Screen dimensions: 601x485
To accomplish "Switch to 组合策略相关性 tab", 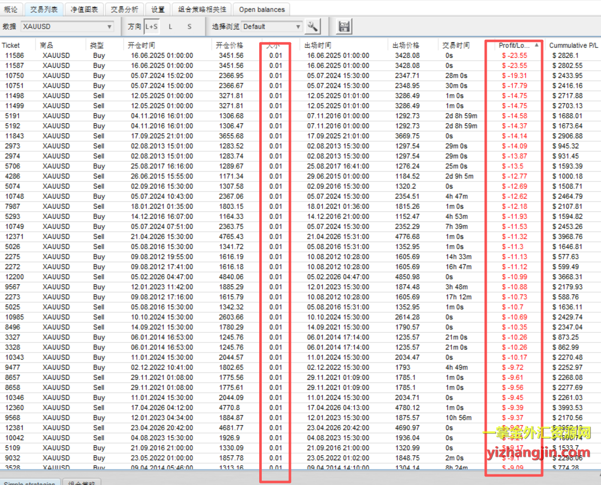I will click(202, 9).
